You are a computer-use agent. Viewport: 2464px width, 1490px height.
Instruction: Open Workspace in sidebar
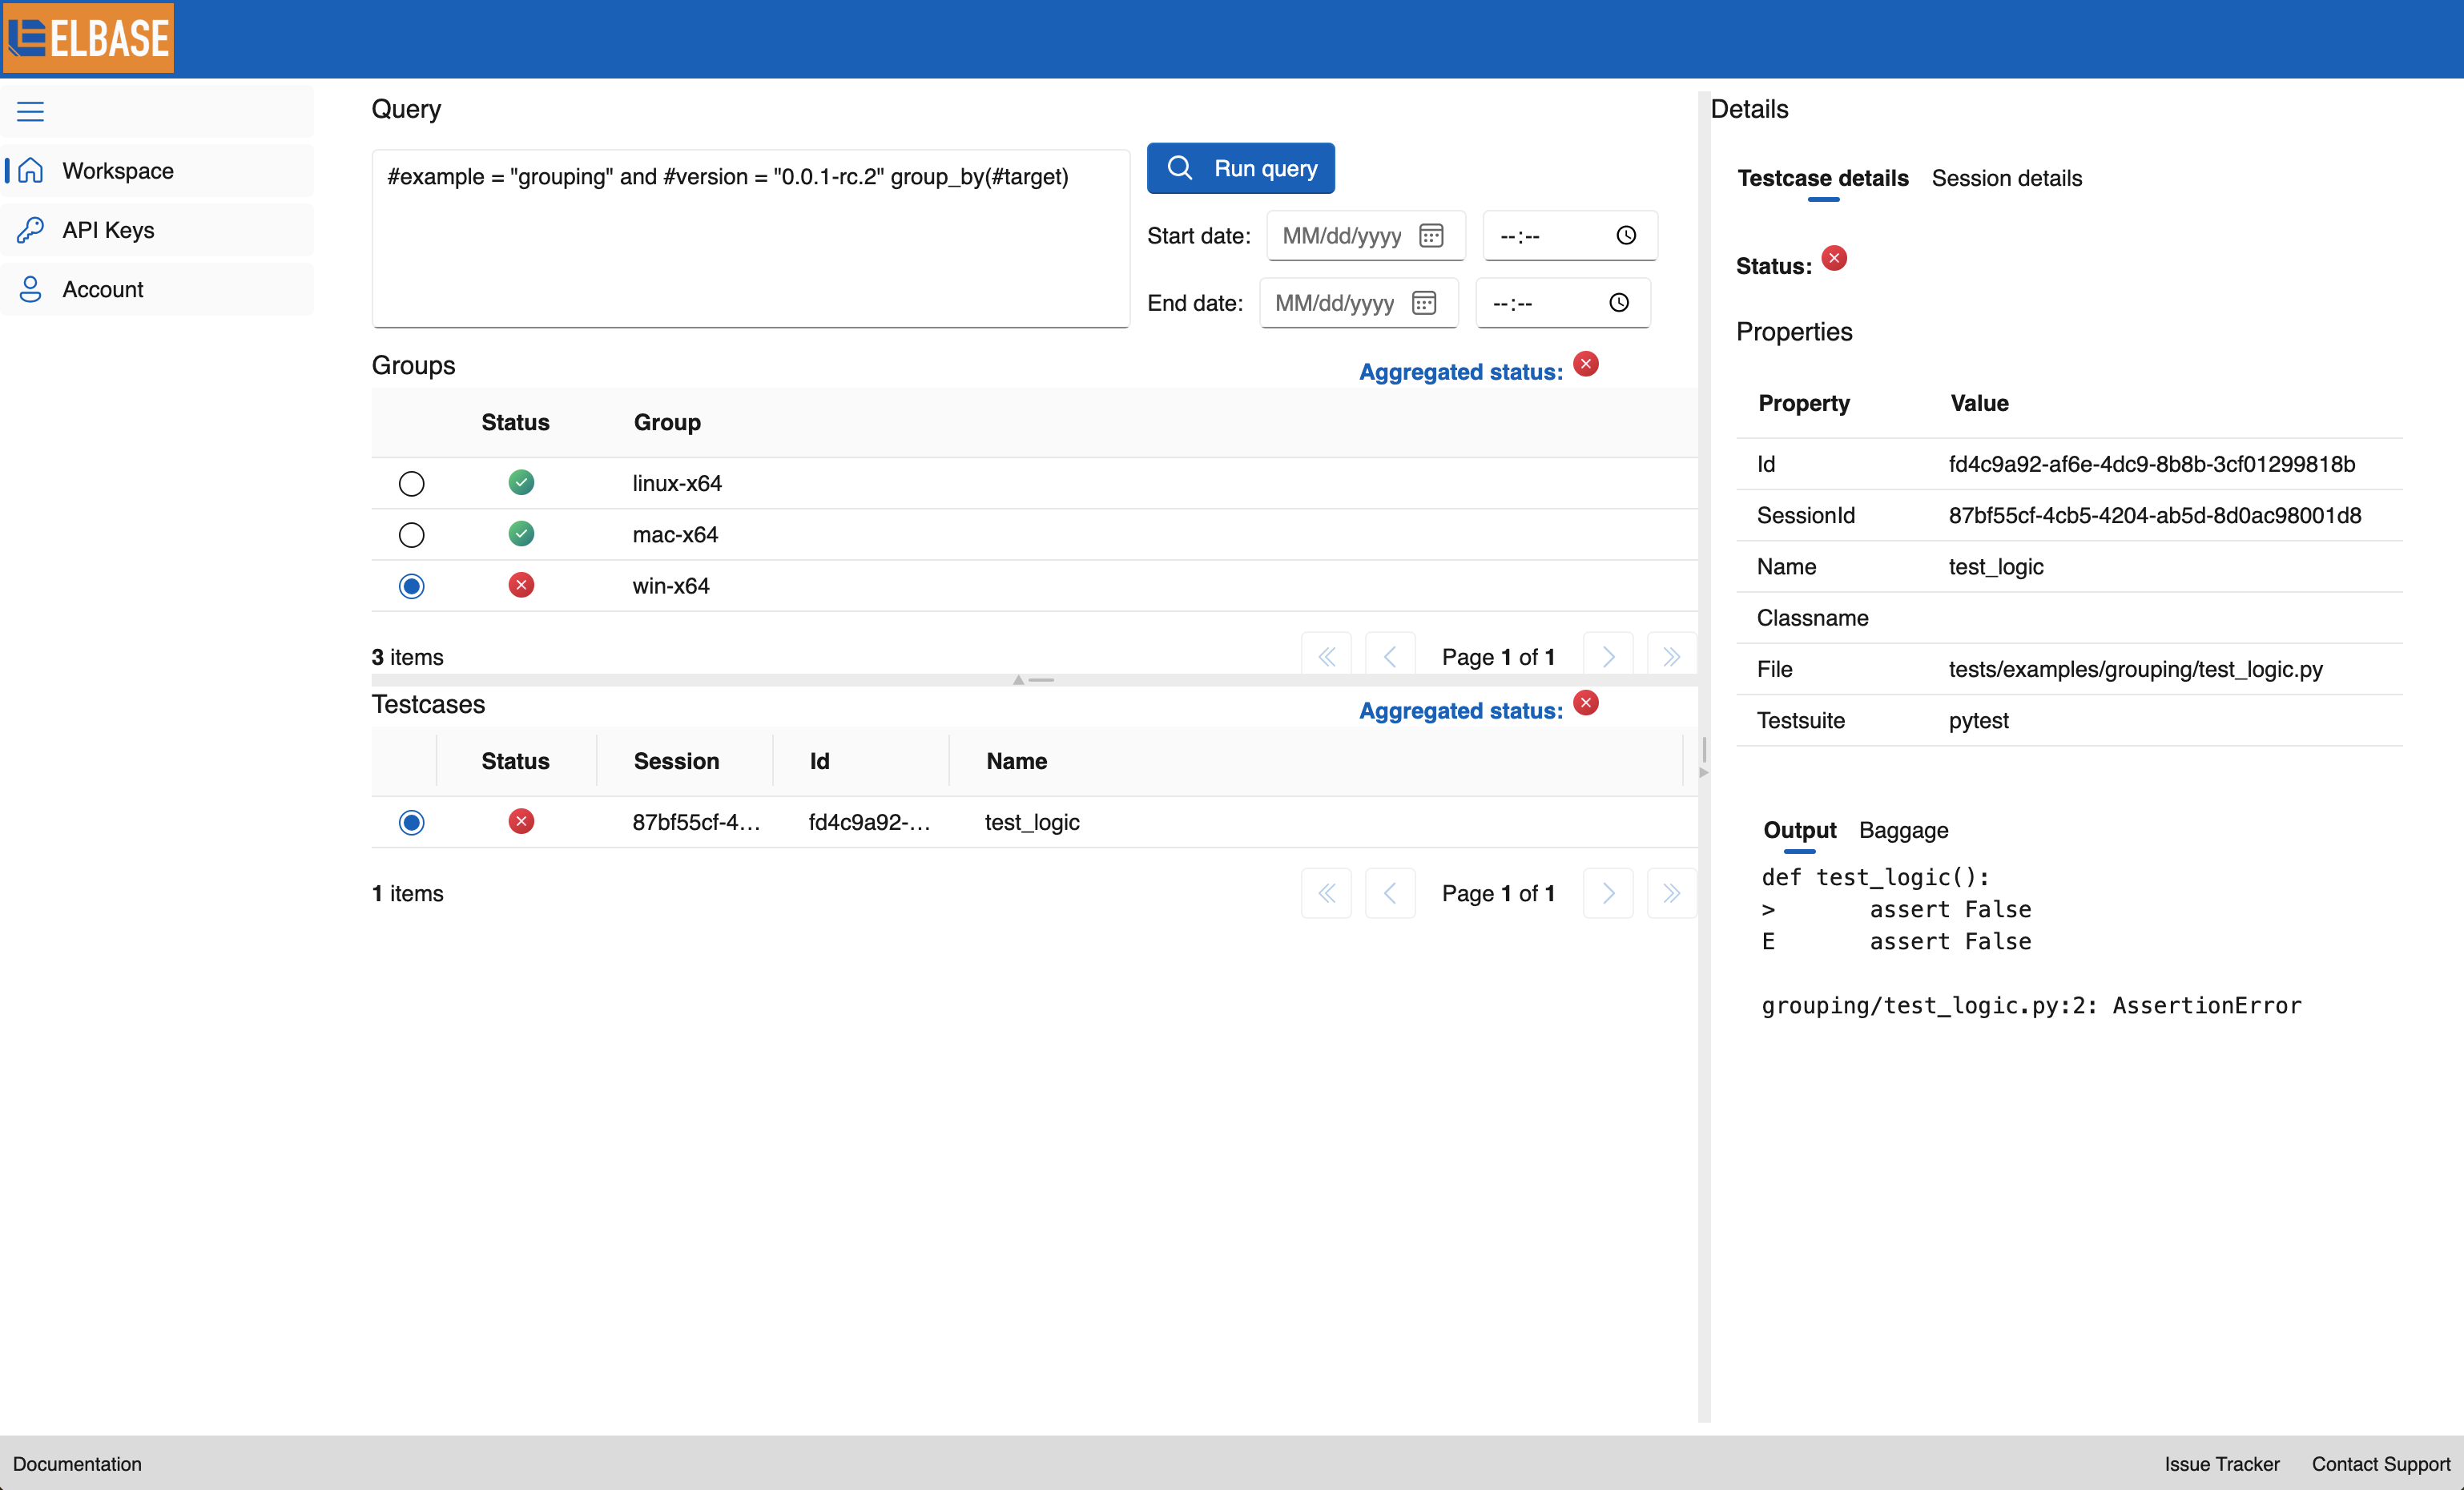pyautogui.click(x=157, y=170)
